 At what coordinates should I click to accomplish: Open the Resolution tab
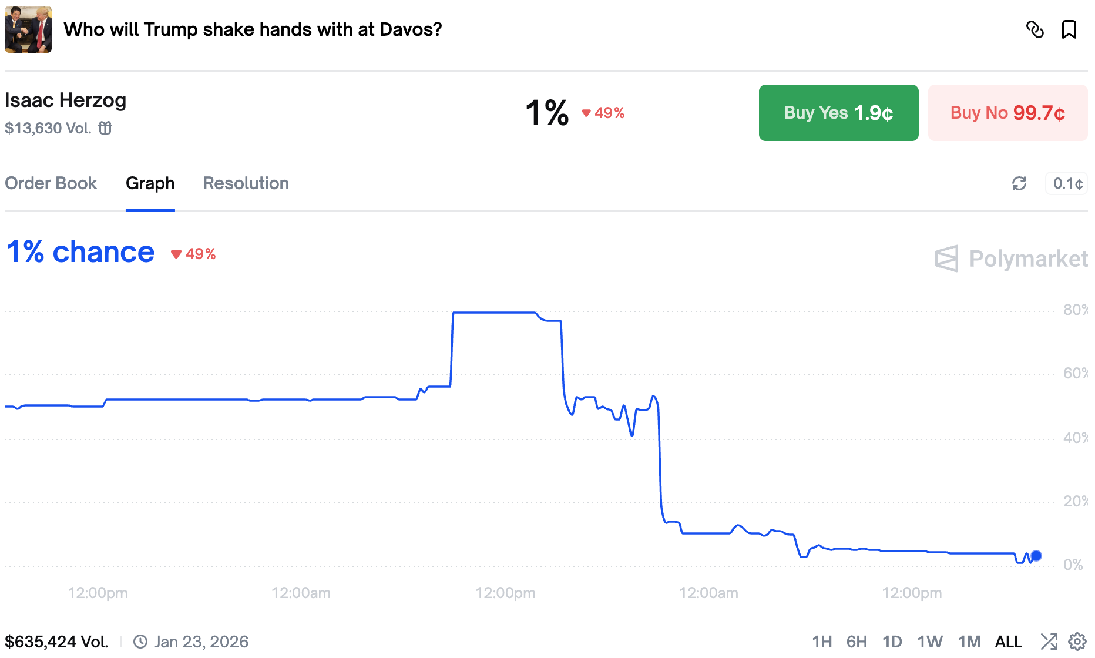[x=246, y=183]
